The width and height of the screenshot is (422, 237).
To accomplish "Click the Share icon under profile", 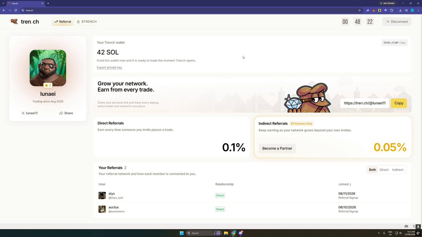I will click(61, 113).
